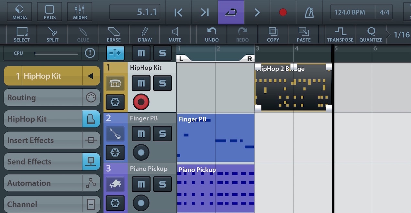Choose the Split scissors tool
411x213 pixels.
(x=52, y=34)
